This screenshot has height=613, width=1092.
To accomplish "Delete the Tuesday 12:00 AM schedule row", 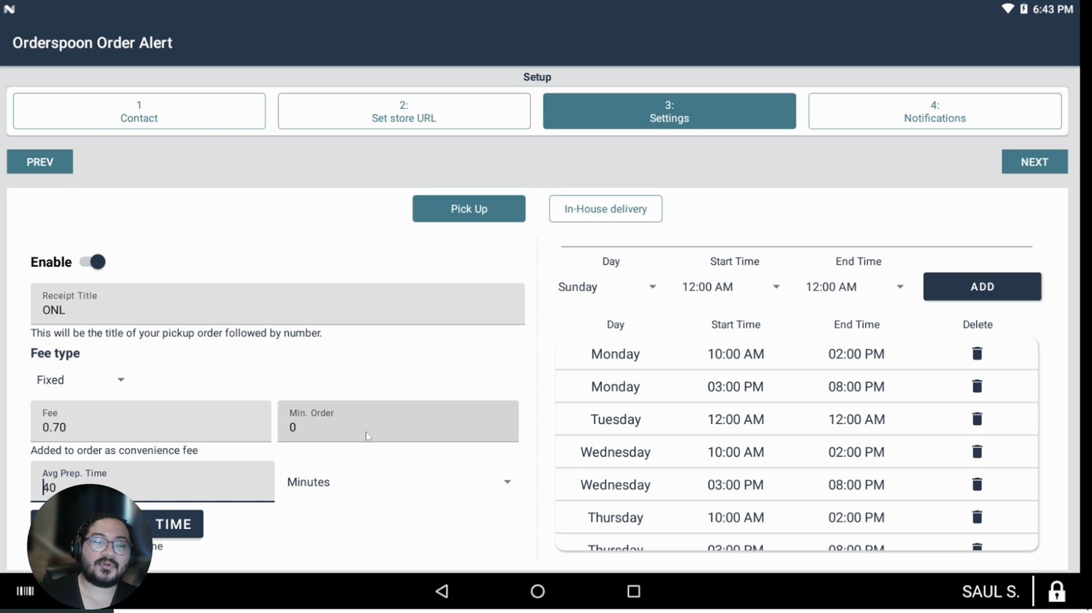I will [x=977, y=419].
